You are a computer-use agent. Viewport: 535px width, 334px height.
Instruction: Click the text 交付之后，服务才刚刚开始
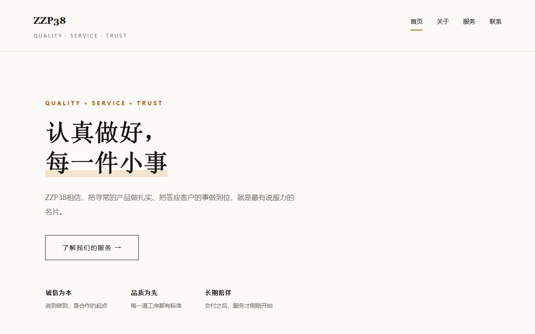[x=239, y=306]
